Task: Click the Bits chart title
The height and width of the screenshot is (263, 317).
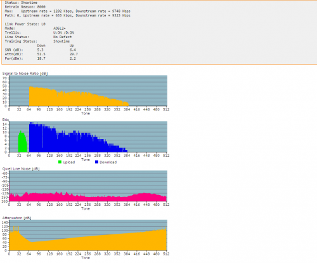Action: [6, 119]
